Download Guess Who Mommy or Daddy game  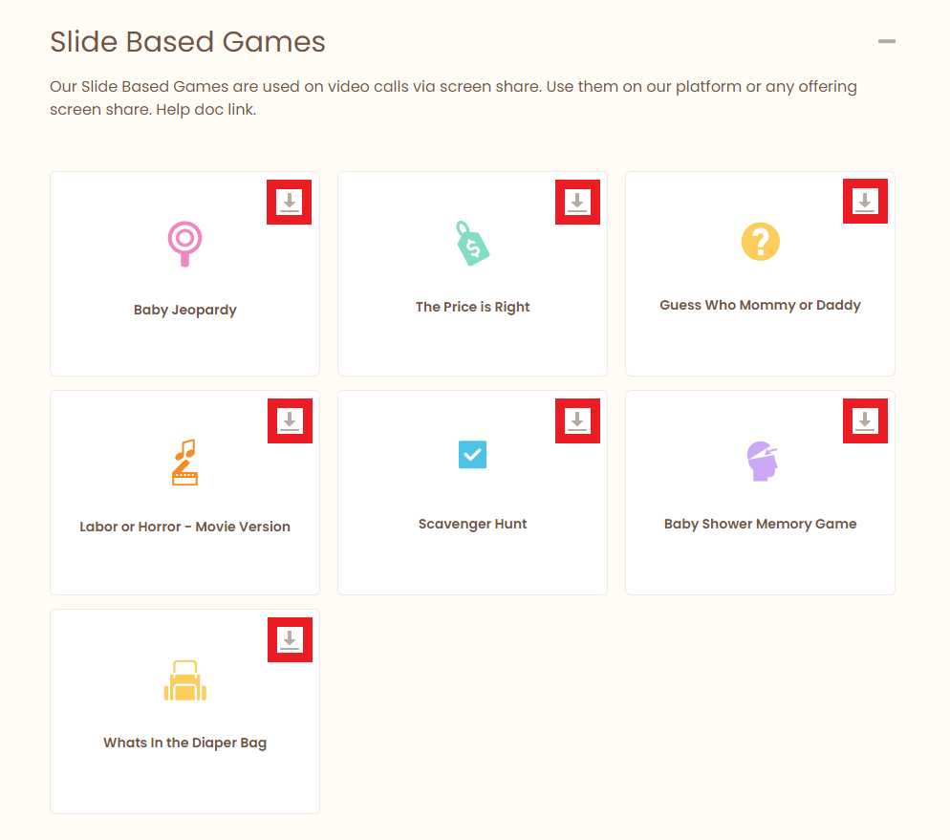[865, 202]
